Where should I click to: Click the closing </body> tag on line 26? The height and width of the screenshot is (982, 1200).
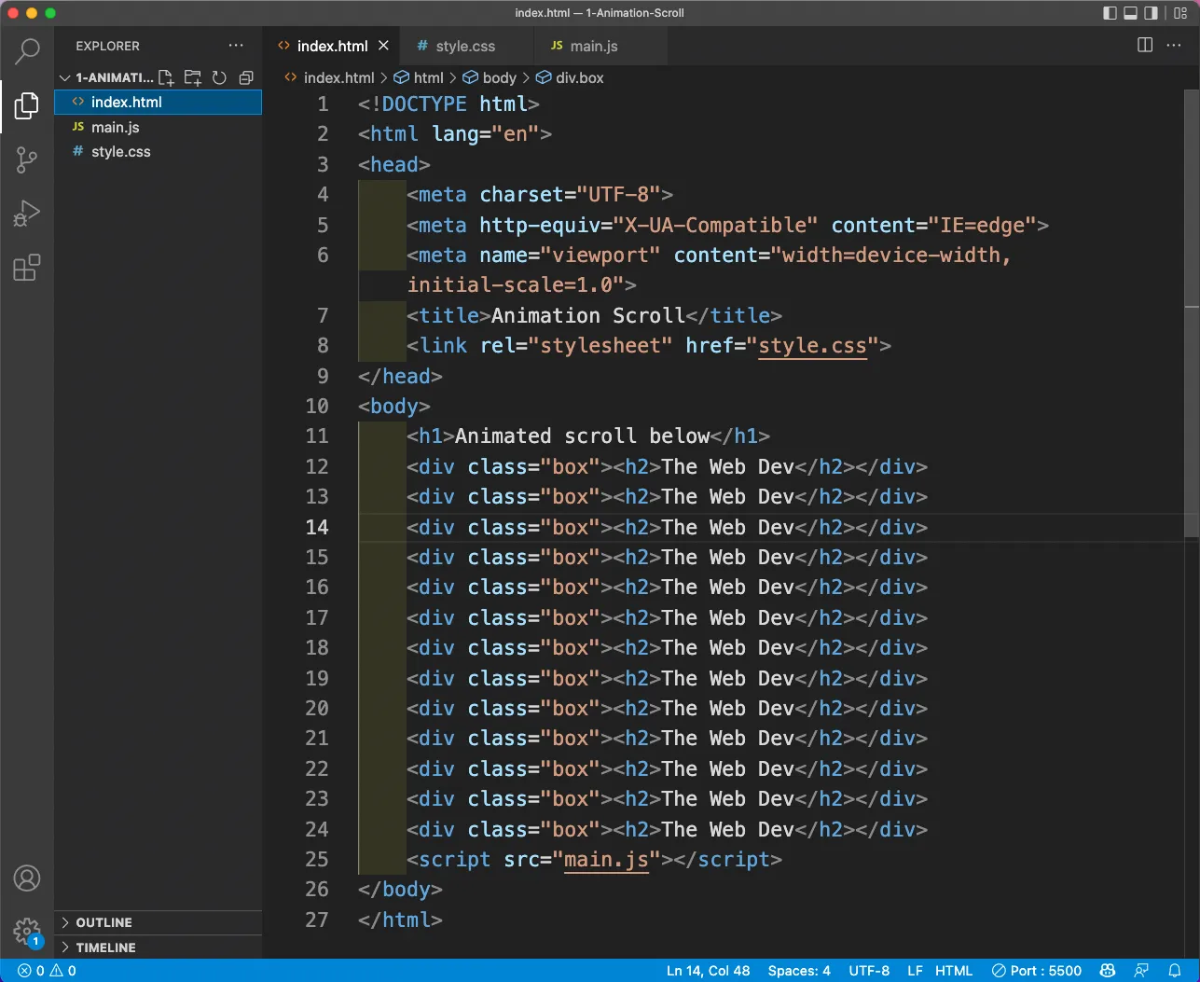tap(400, 890)
